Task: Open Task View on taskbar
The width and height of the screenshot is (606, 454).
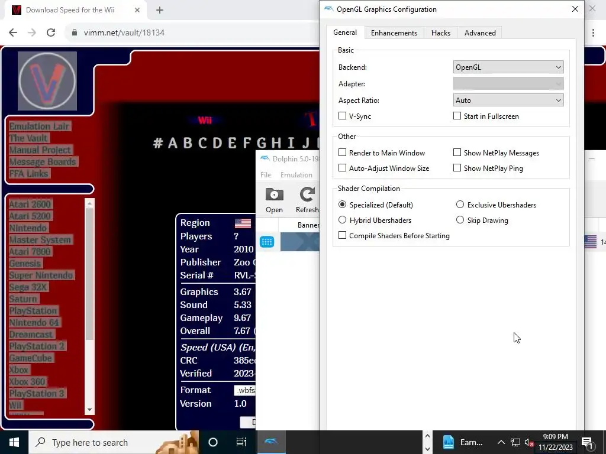Action: [241, 442]
